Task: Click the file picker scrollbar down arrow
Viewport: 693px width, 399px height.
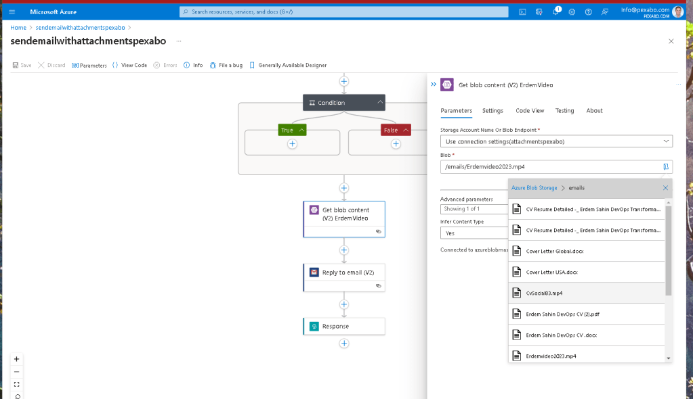Action: pos(668,358)
